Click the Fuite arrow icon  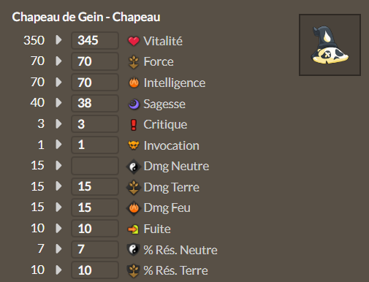tap(133, 229)
